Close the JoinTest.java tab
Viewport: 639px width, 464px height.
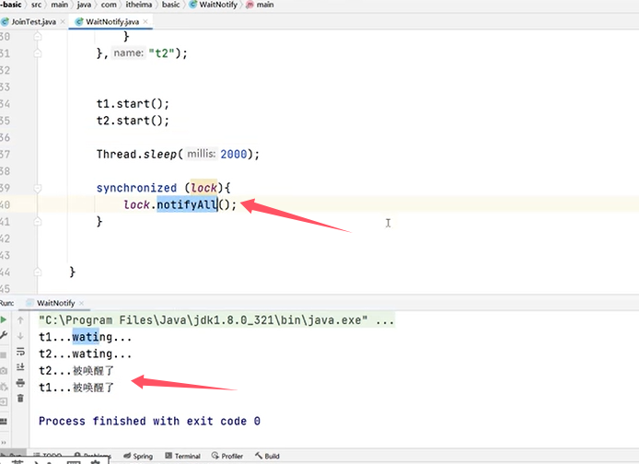(x=63, y=21)
